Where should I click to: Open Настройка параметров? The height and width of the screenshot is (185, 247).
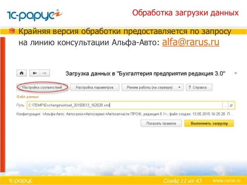click(x=94, y=87)
